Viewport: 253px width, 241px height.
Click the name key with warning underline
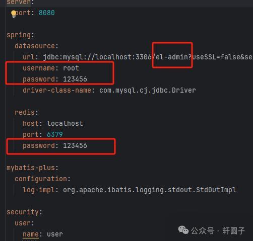[31, 234]
